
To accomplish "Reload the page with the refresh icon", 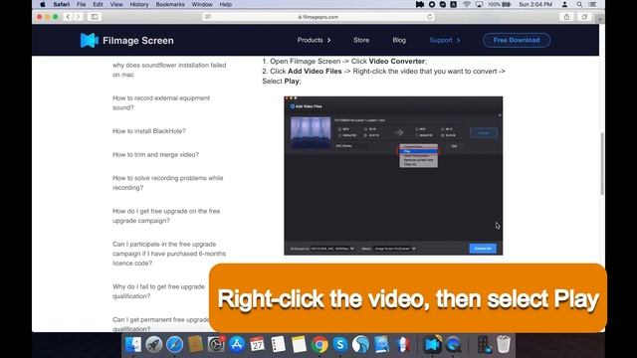I will [x=429, y=17].
